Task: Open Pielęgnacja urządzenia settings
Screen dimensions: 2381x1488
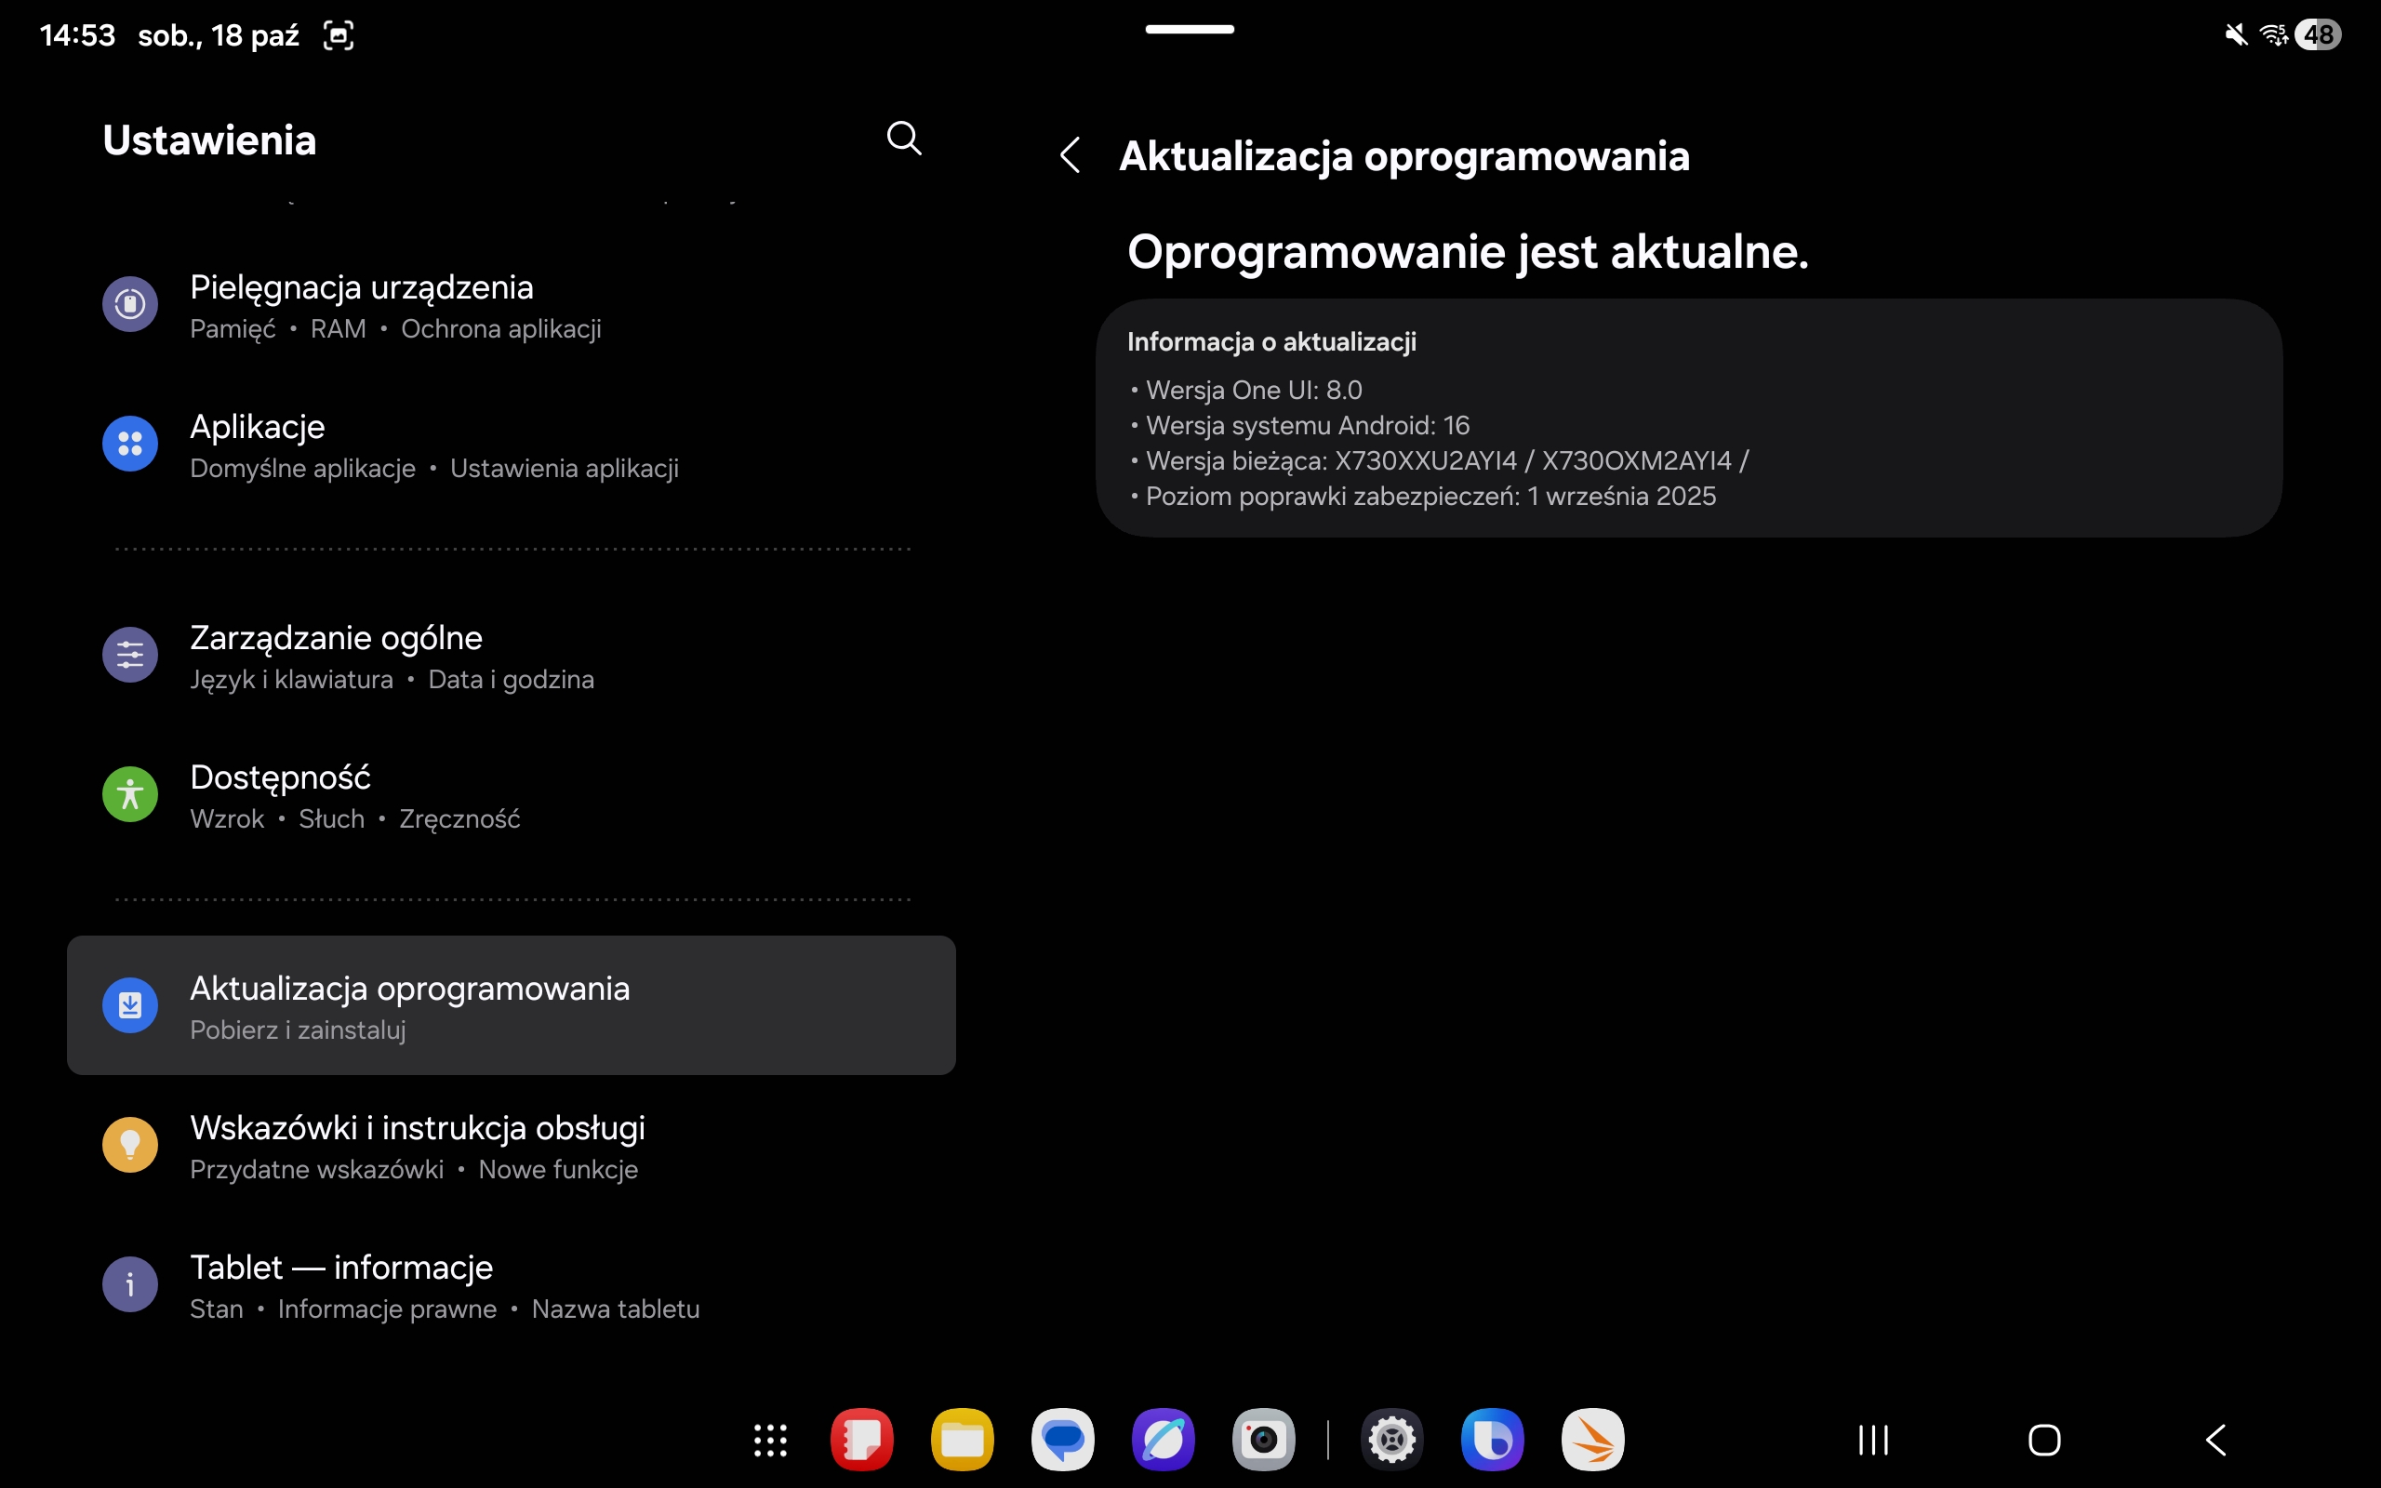Action: (512, 305)
